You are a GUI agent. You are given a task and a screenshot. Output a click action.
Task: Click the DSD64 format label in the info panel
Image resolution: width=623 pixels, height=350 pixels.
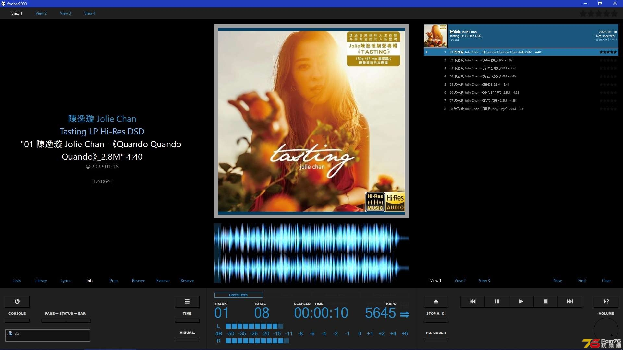(x=102, y=181)
